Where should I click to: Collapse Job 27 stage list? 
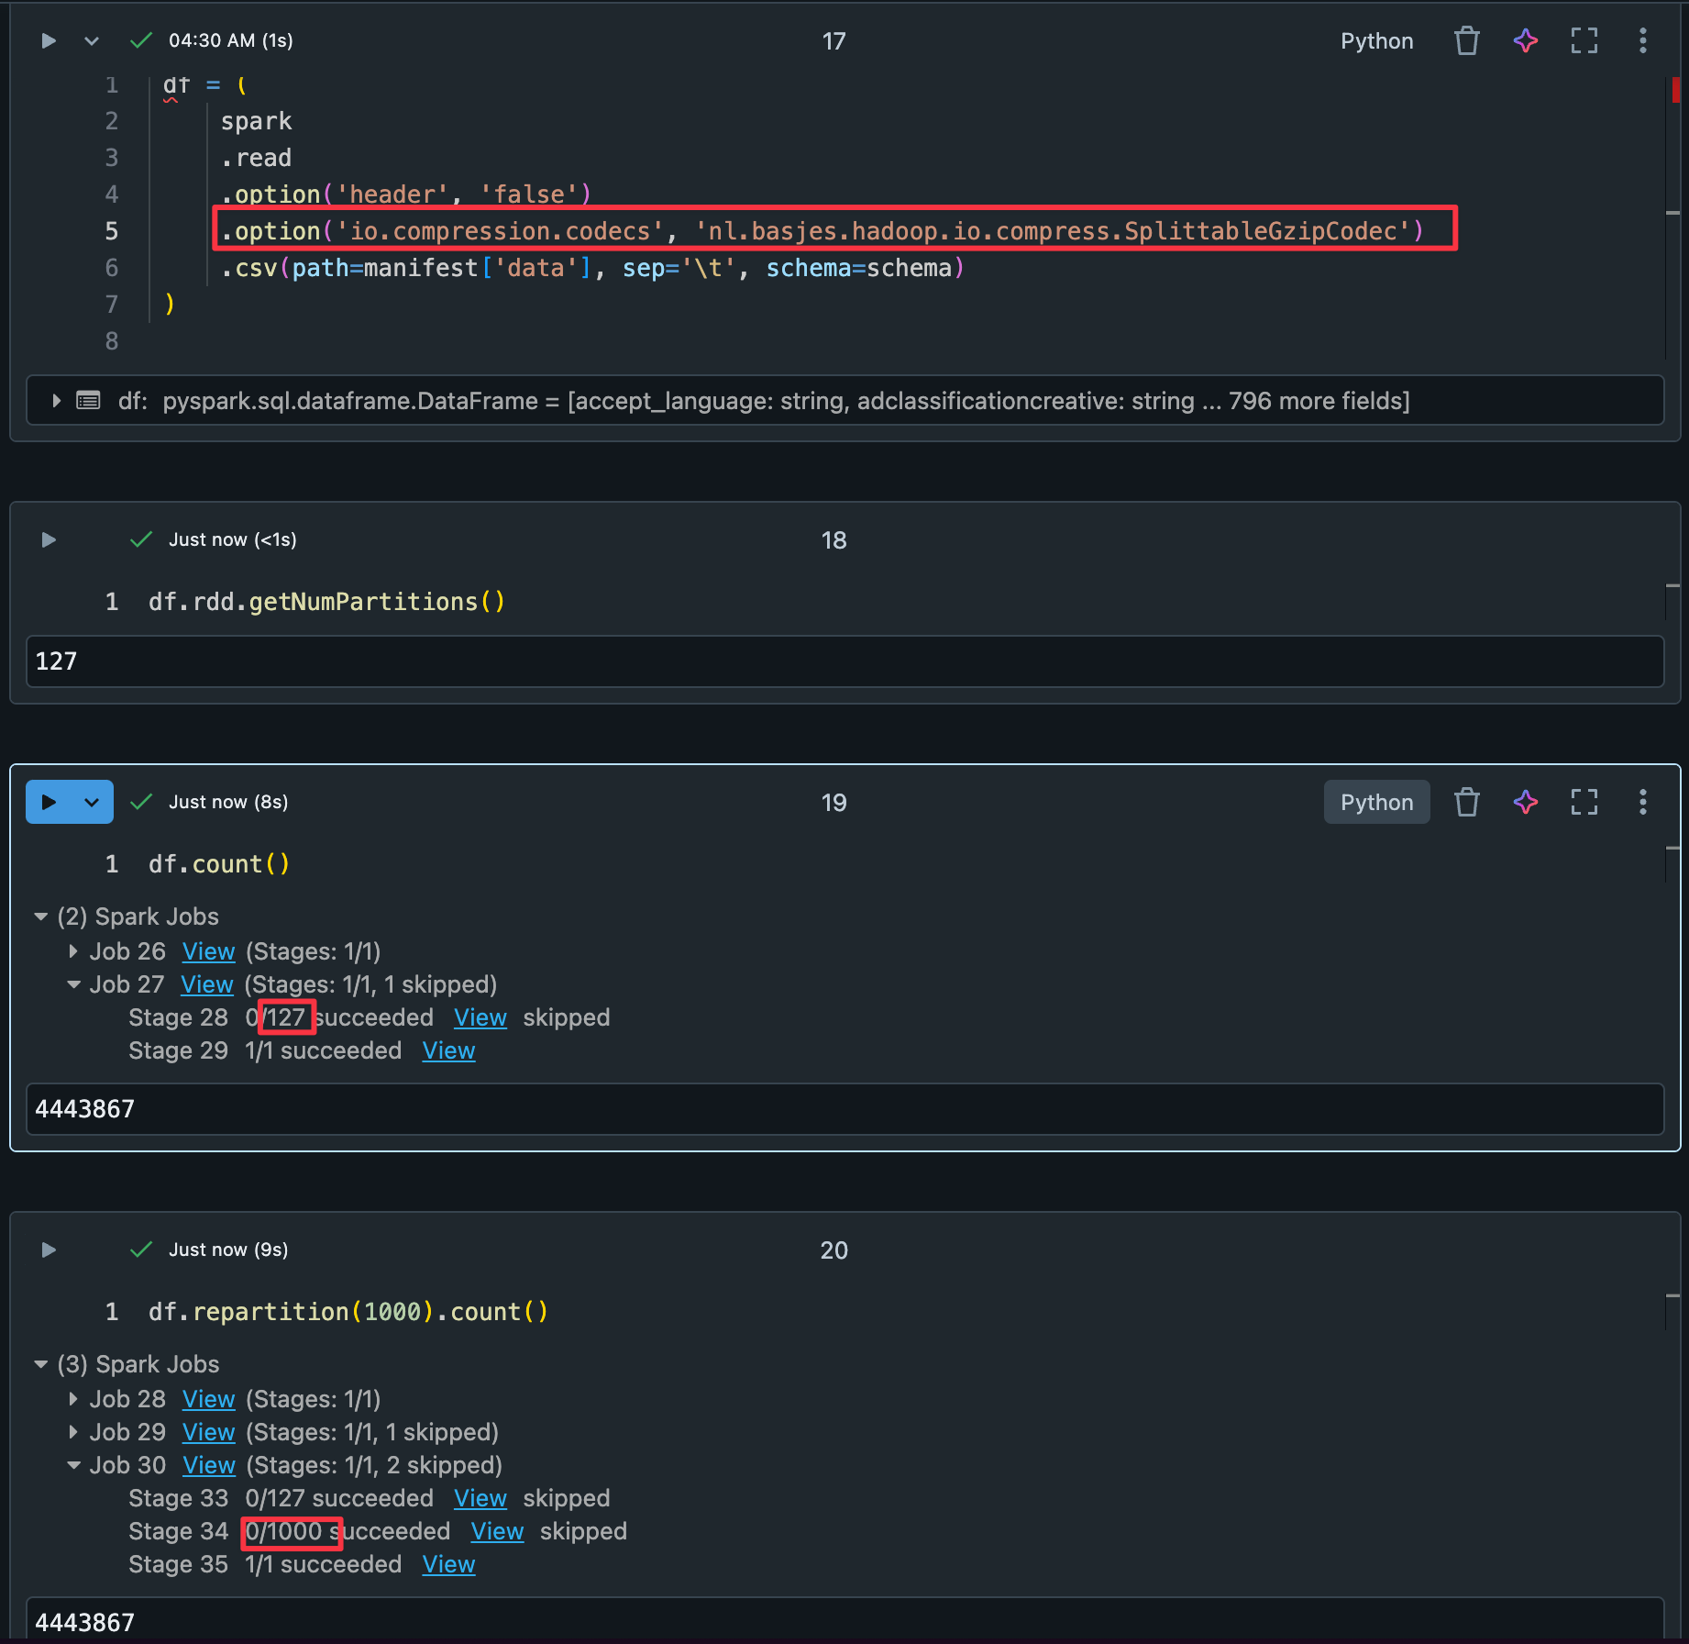click(x=73, y=984)
